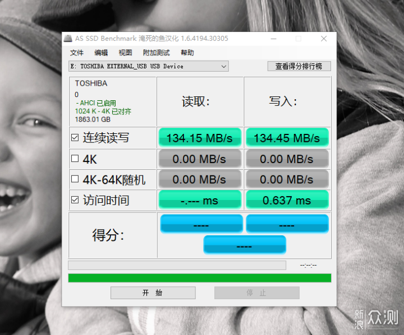This screenshot has height=335, width=404.
Task: Open the 文件 menu
Action: coord(76,53)
